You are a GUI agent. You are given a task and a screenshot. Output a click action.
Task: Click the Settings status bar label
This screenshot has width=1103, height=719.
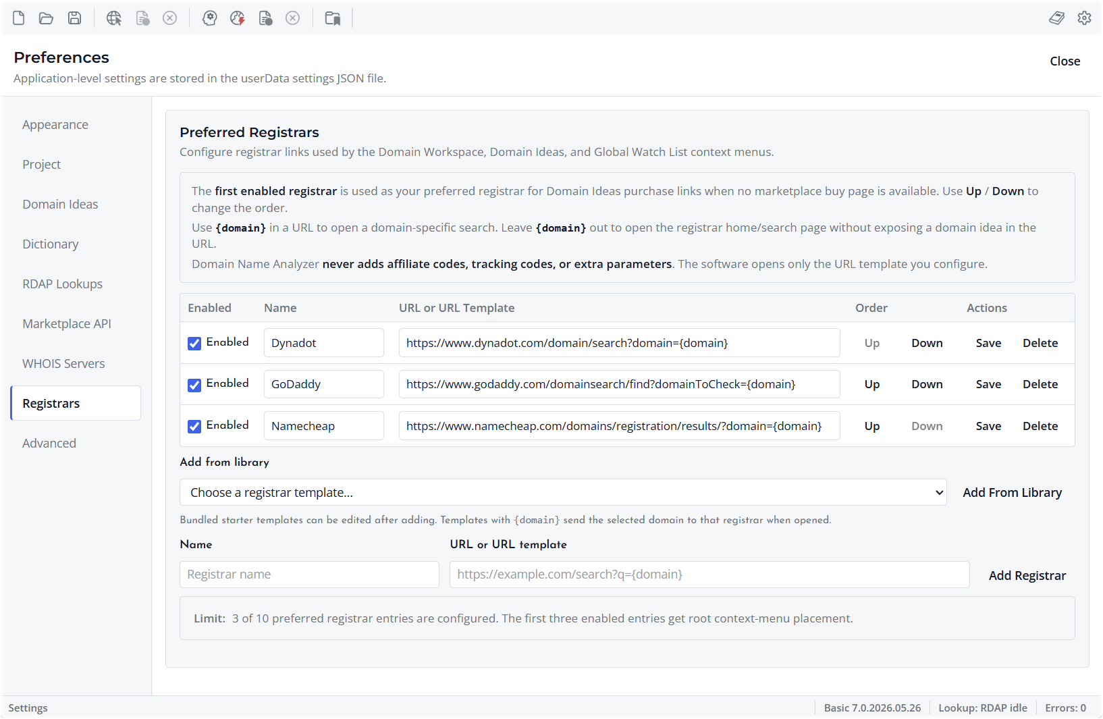[x=28, y=708]
